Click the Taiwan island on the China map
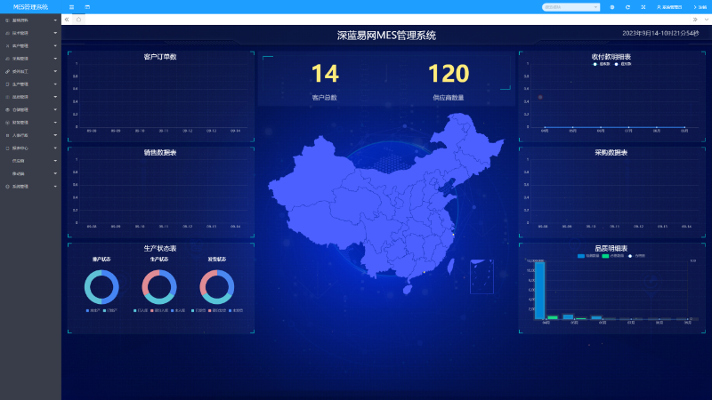 (451, 266)
